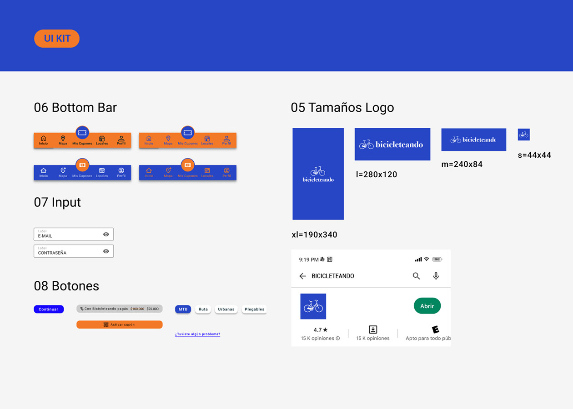The image size is (573, 409).
Task: Open the ¿Tuviste algún problema? link
Action: [197, 334]
